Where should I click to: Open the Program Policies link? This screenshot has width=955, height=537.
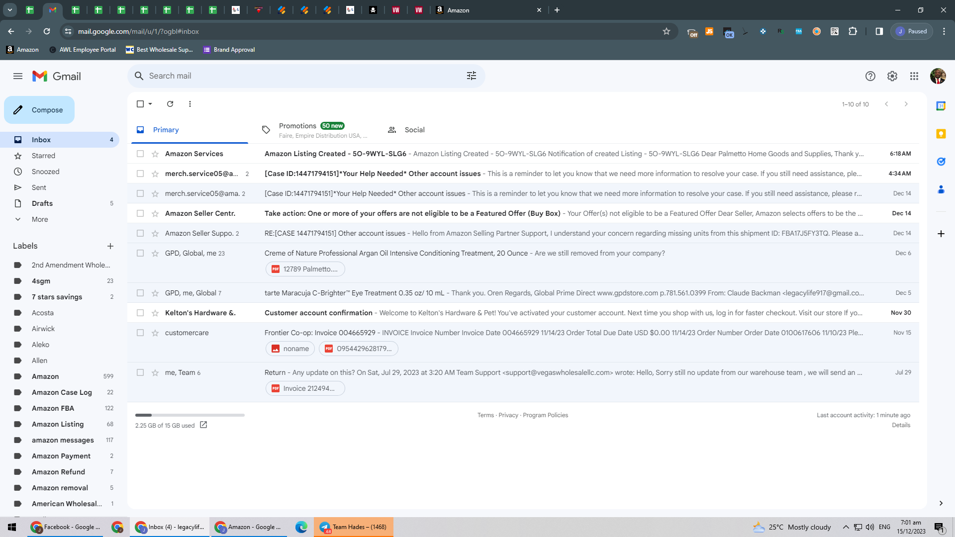545,415
